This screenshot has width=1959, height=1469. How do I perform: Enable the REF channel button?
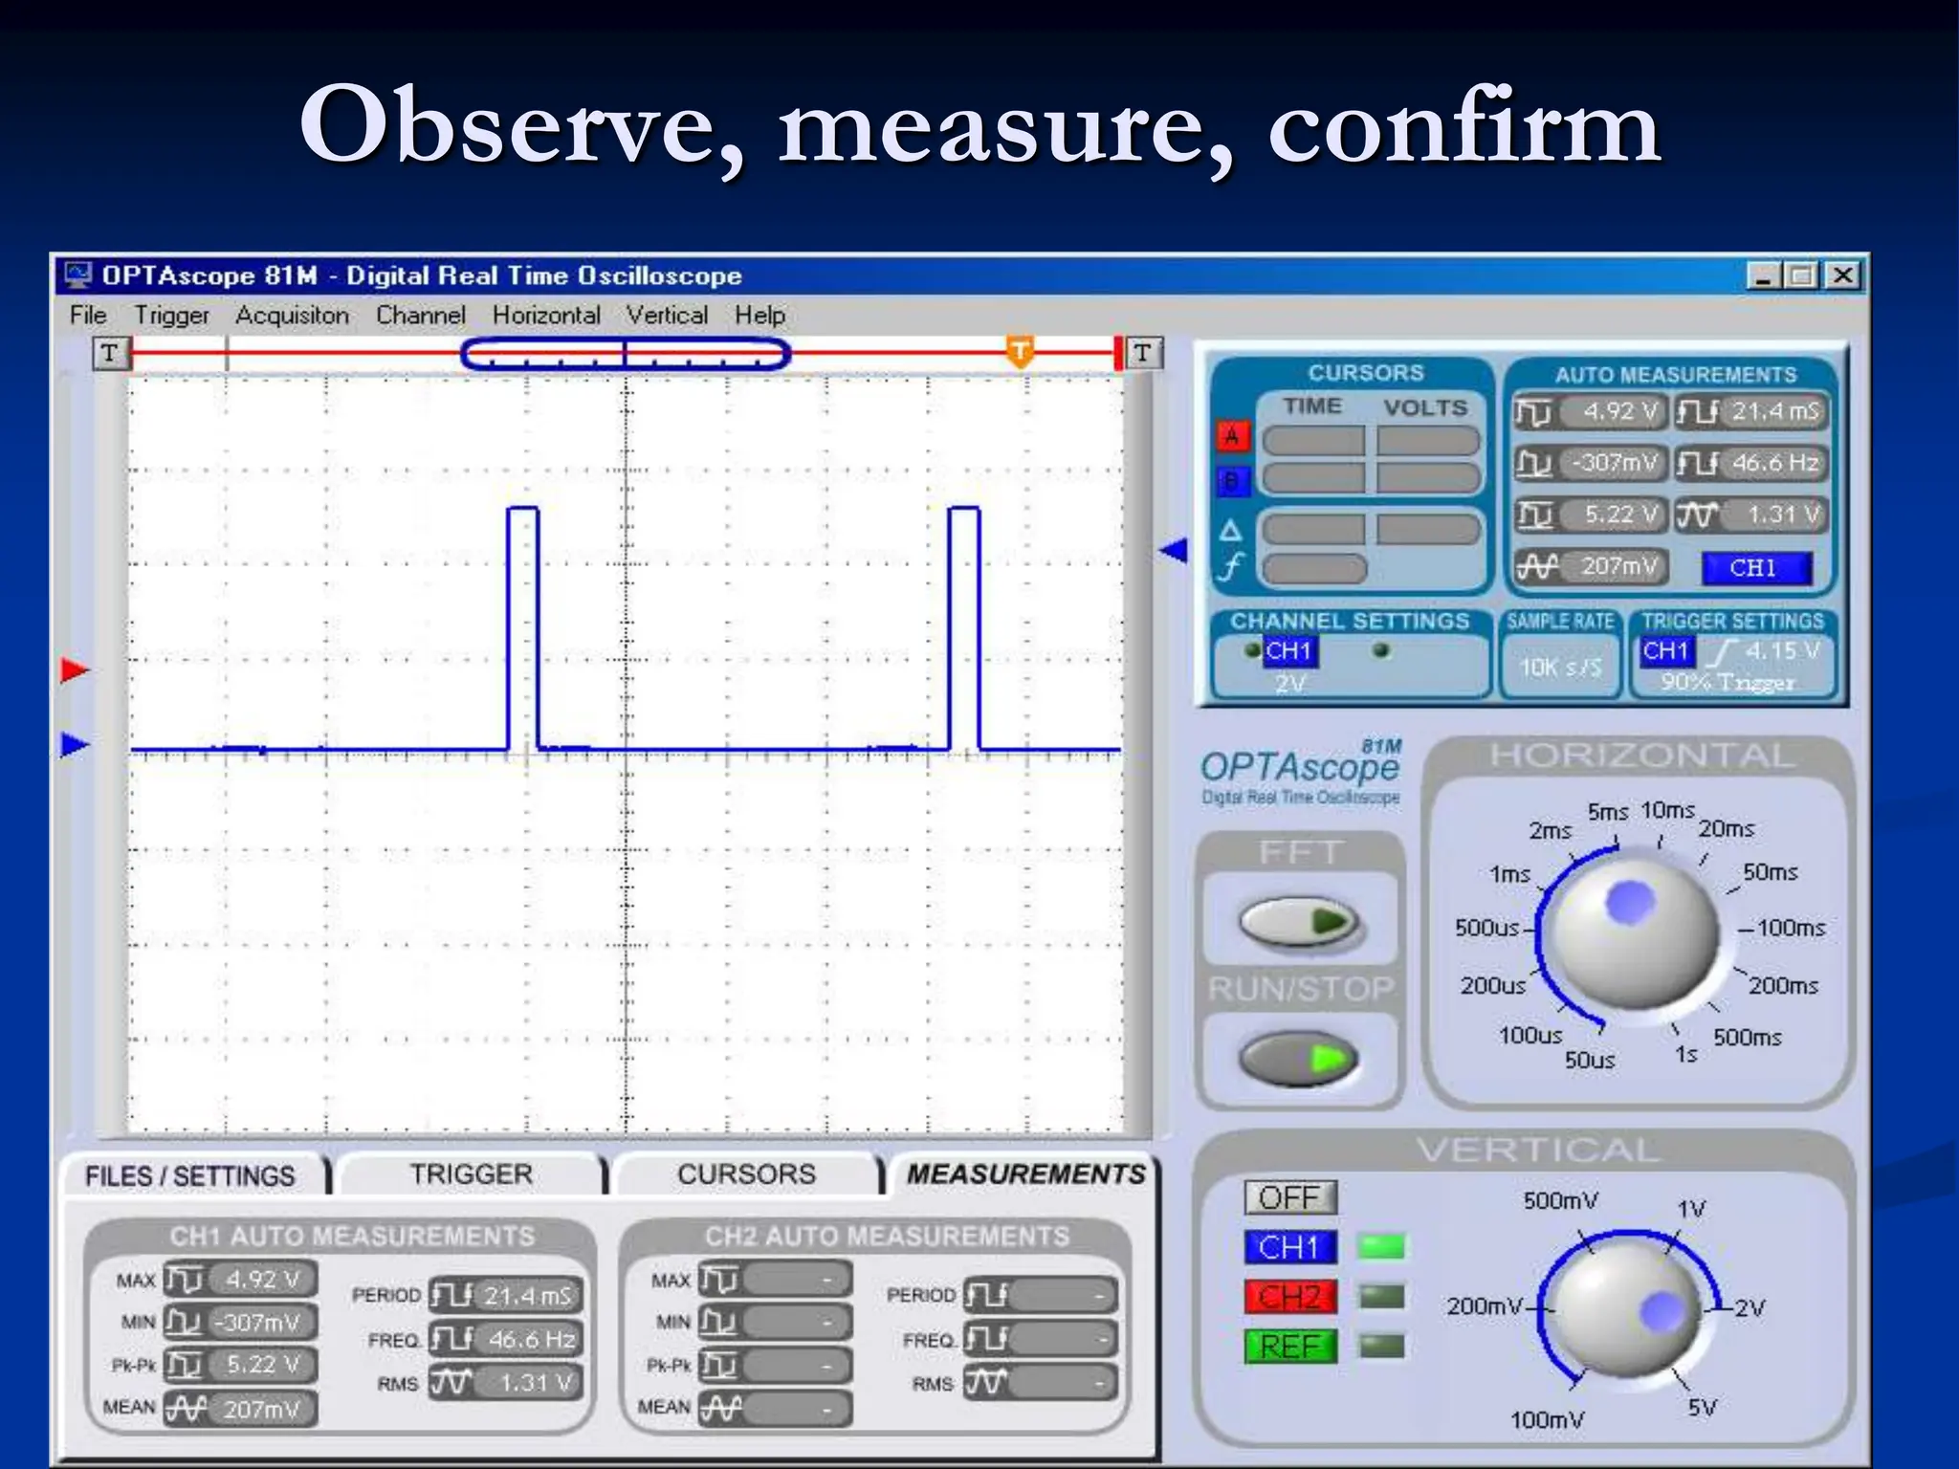(x=1289, y=1347)
